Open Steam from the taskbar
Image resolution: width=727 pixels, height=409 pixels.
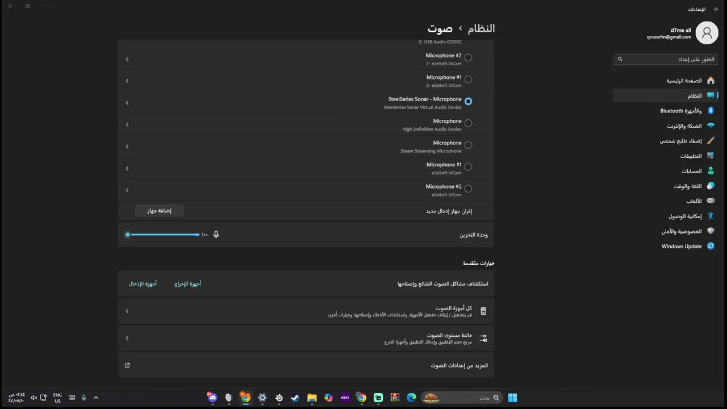(295, 398)
